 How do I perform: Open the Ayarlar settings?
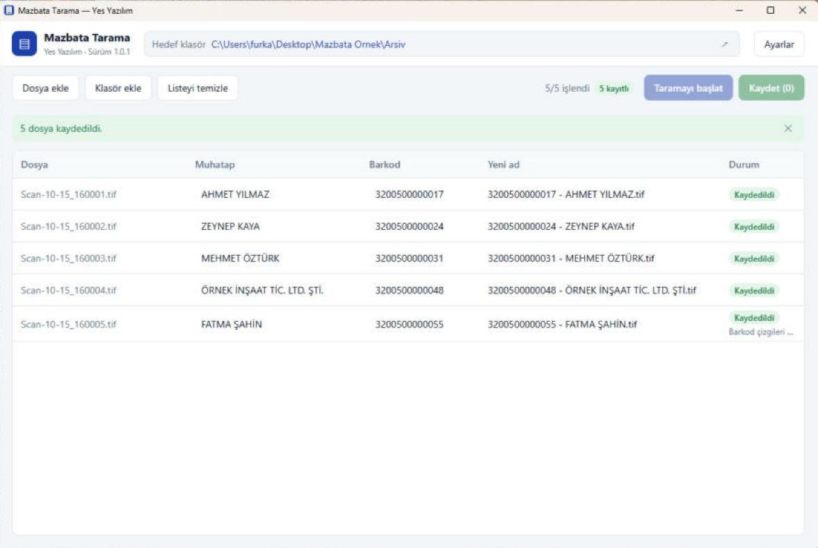tap(779, 44)
